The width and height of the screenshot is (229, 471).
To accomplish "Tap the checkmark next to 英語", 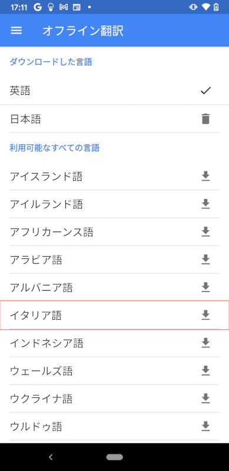I will 205,91.
